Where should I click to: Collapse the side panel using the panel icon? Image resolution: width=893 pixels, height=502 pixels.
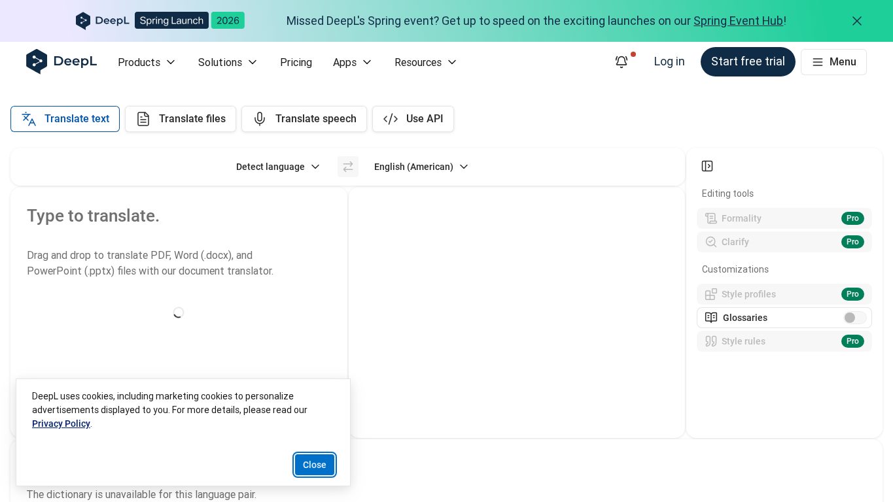[x=707, y=166]
